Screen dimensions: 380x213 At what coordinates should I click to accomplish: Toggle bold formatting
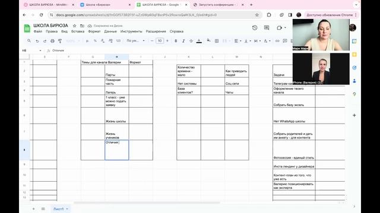[176, 41]
